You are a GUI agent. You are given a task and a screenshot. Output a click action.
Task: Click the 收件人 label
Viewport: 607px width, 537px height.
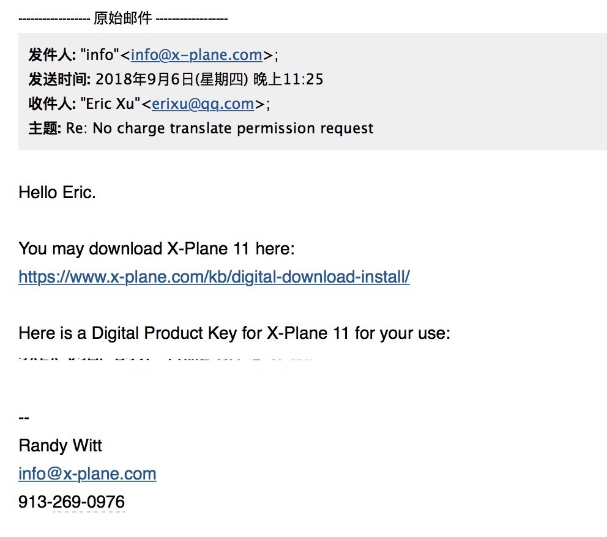52,104
